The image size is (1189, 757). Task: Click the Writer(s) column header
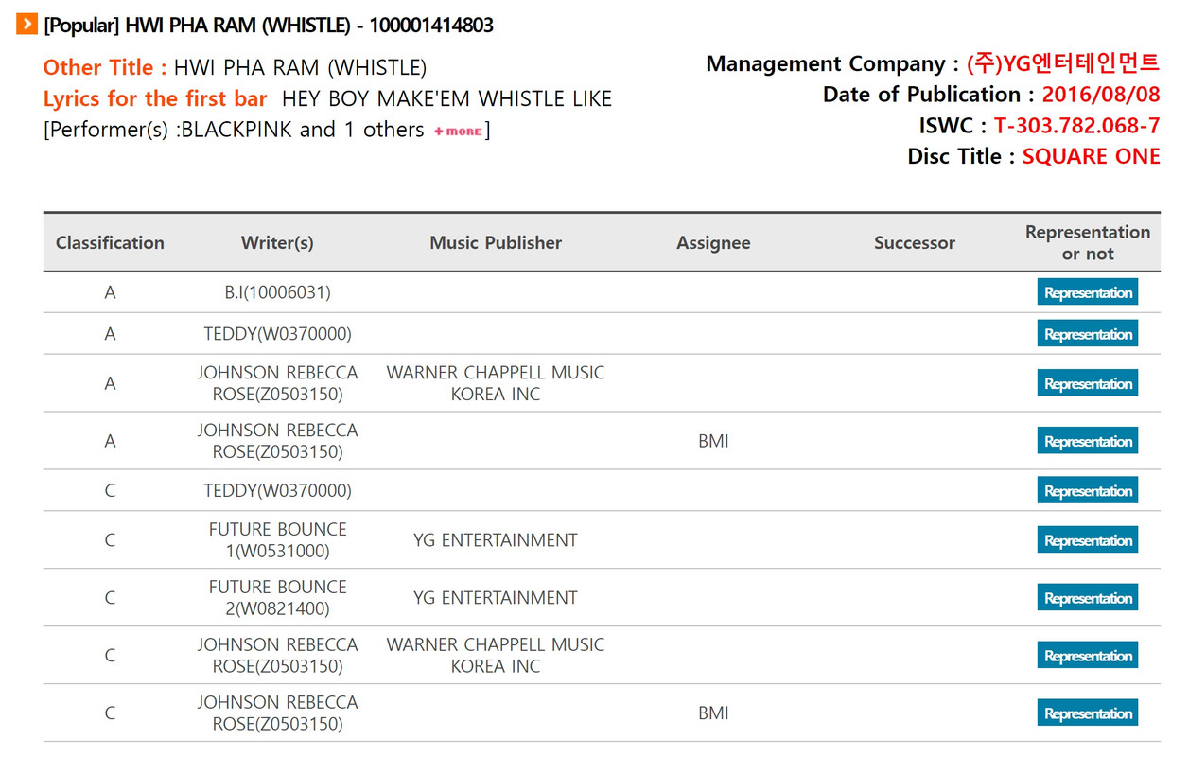click(277, 242)
